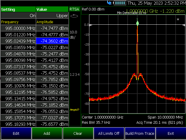
Task: Click the Add softkey
Action: click(47, 133)
